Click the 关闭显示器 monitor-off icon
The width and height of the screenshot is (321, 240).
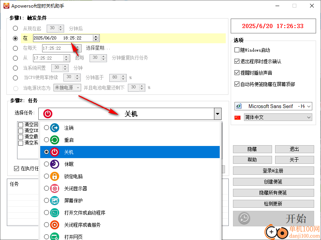click(x=55, y=188)
